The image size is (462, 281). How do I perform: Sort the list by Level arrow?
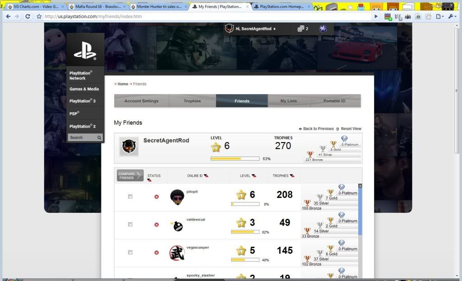click(x=254, y=176)
